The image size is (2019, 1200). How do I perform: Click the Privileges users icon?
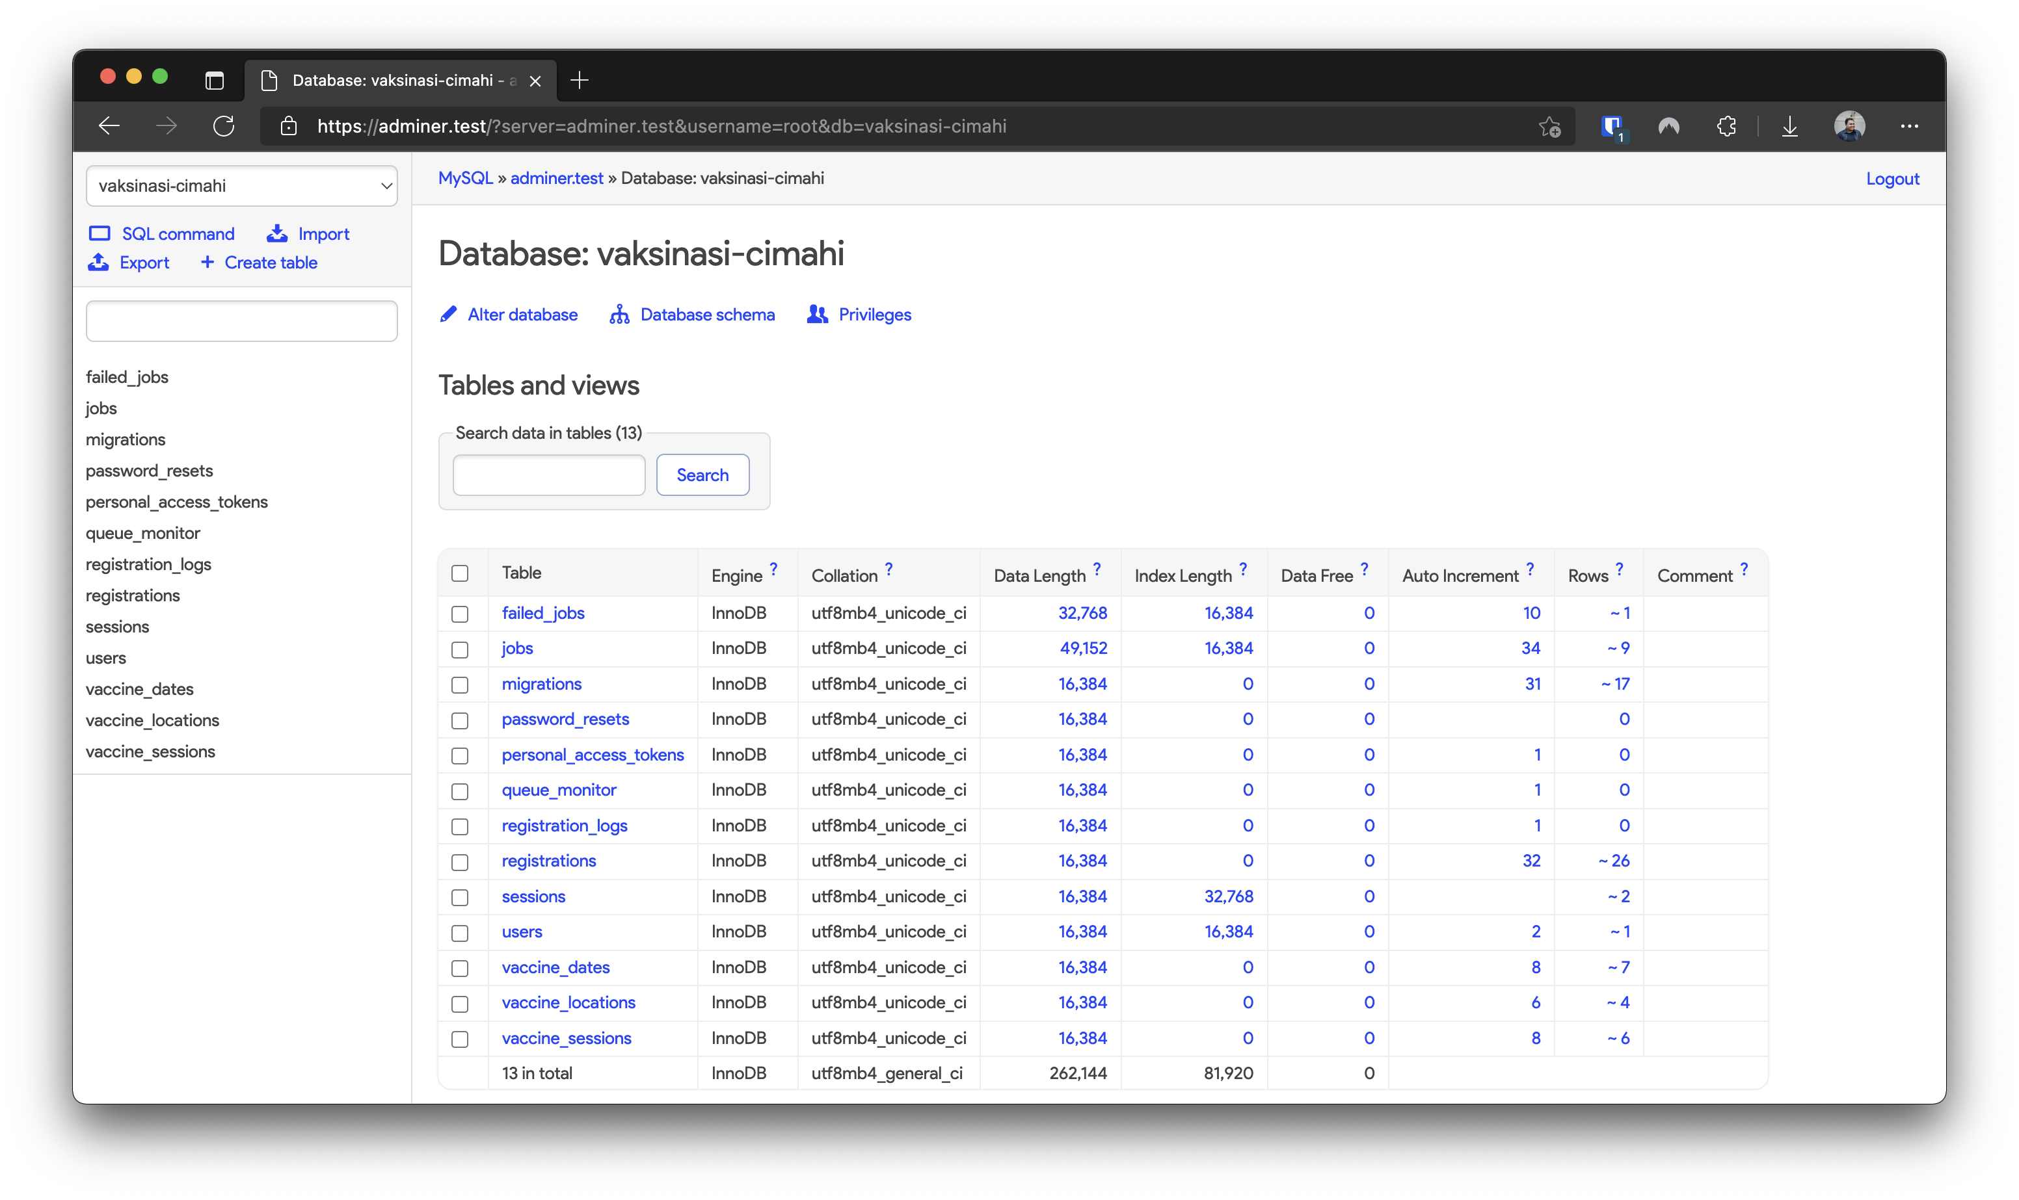point(816,315)
